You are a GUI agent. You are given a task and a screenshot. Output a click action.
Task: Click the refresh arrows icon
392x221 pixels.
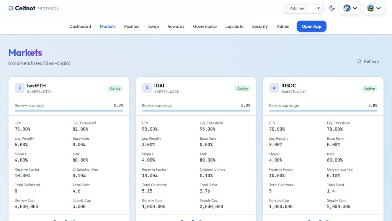click(359, 61)
